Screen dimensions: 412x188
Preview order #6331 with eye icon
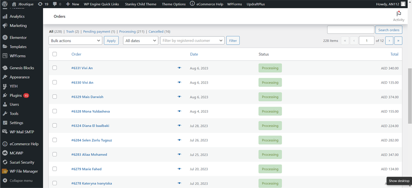[x=179, y=68]
